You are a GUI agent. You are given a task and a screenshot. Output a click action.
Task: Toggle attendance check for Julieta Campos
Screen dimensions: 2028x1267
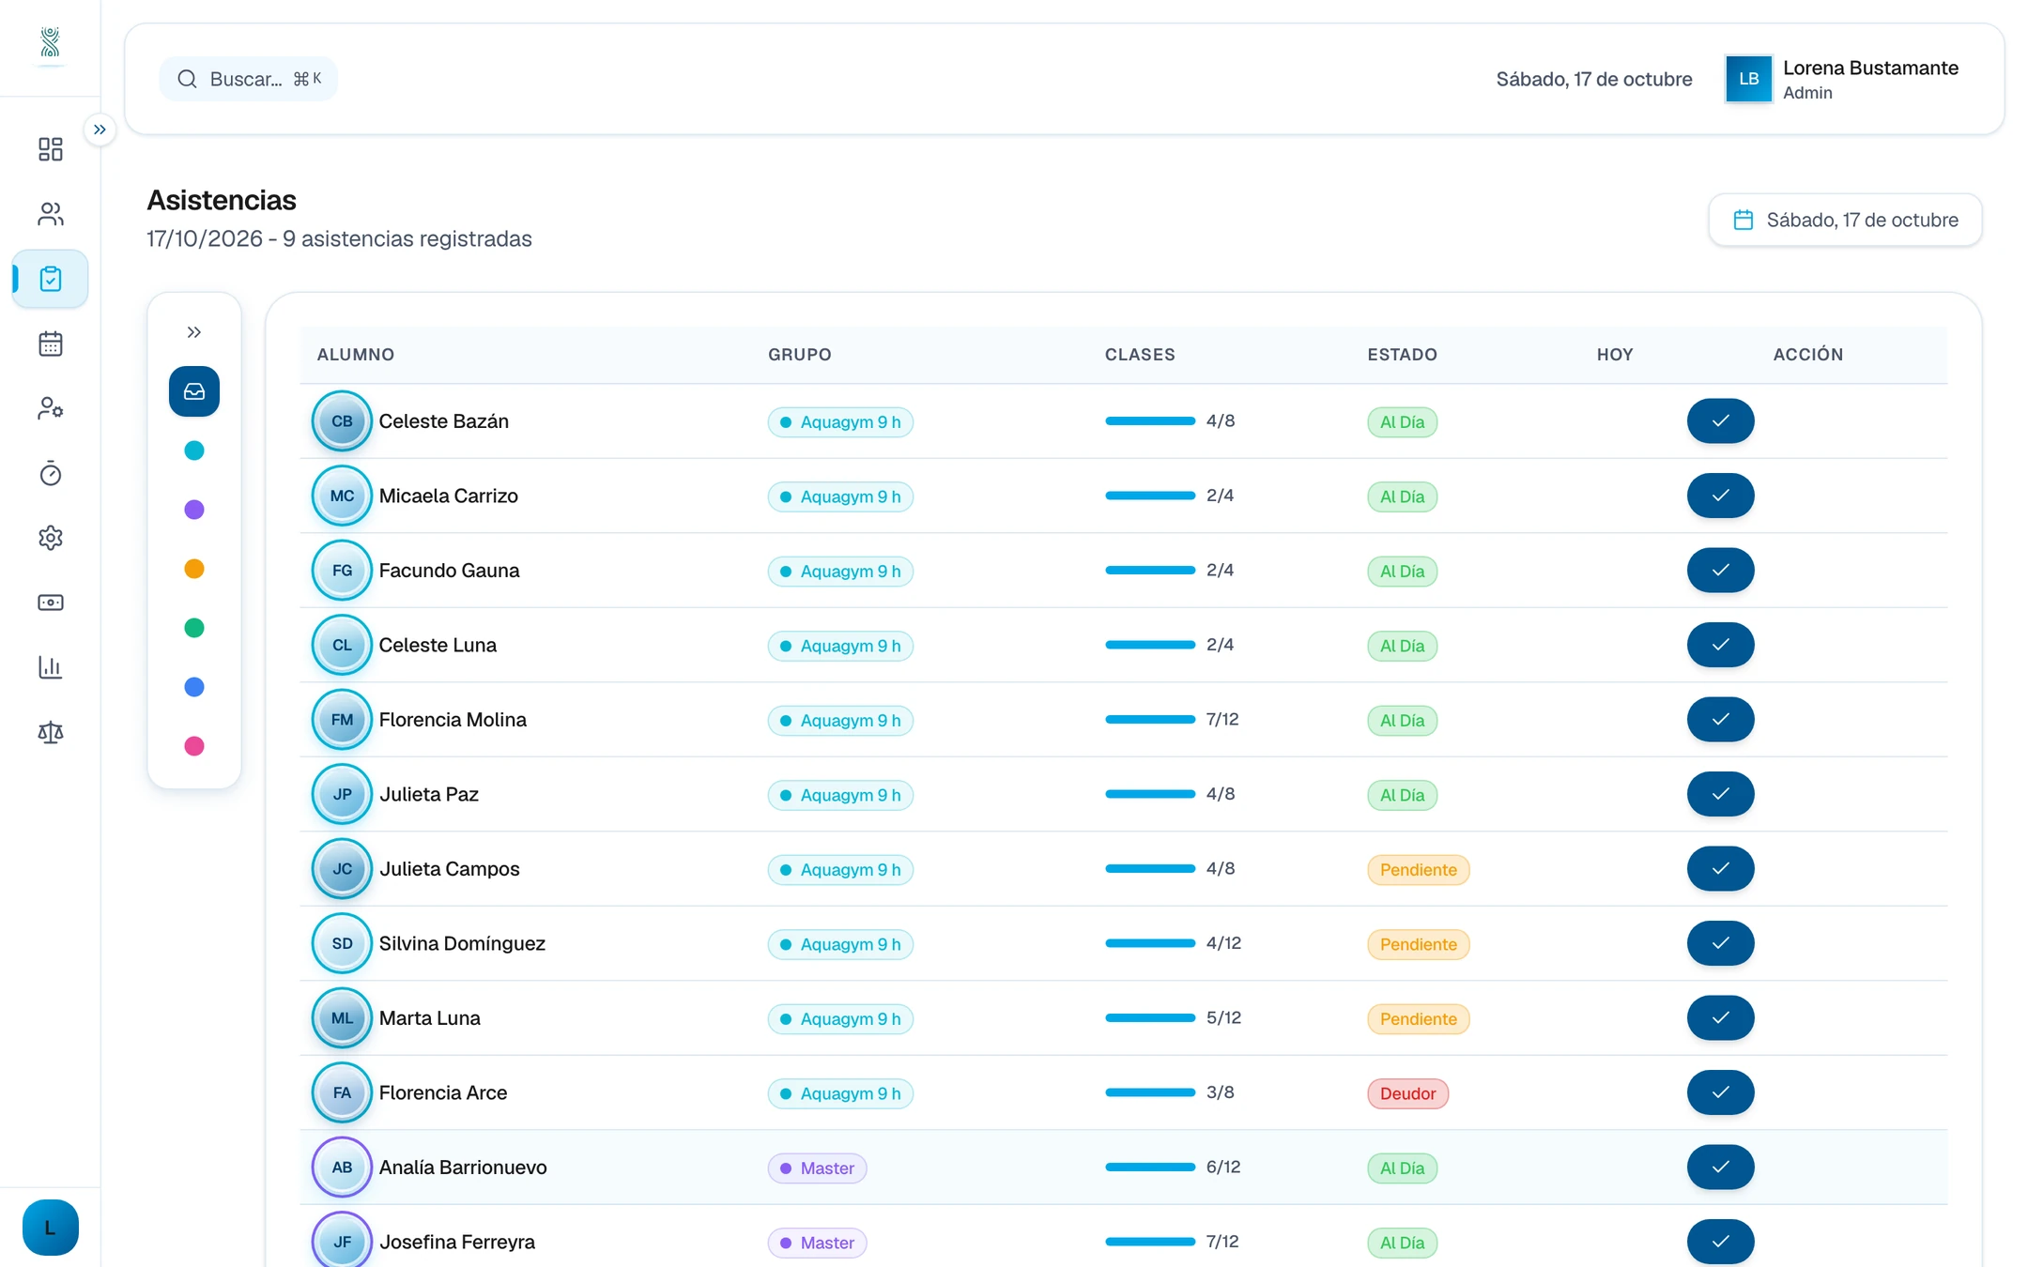point(1720,869)
